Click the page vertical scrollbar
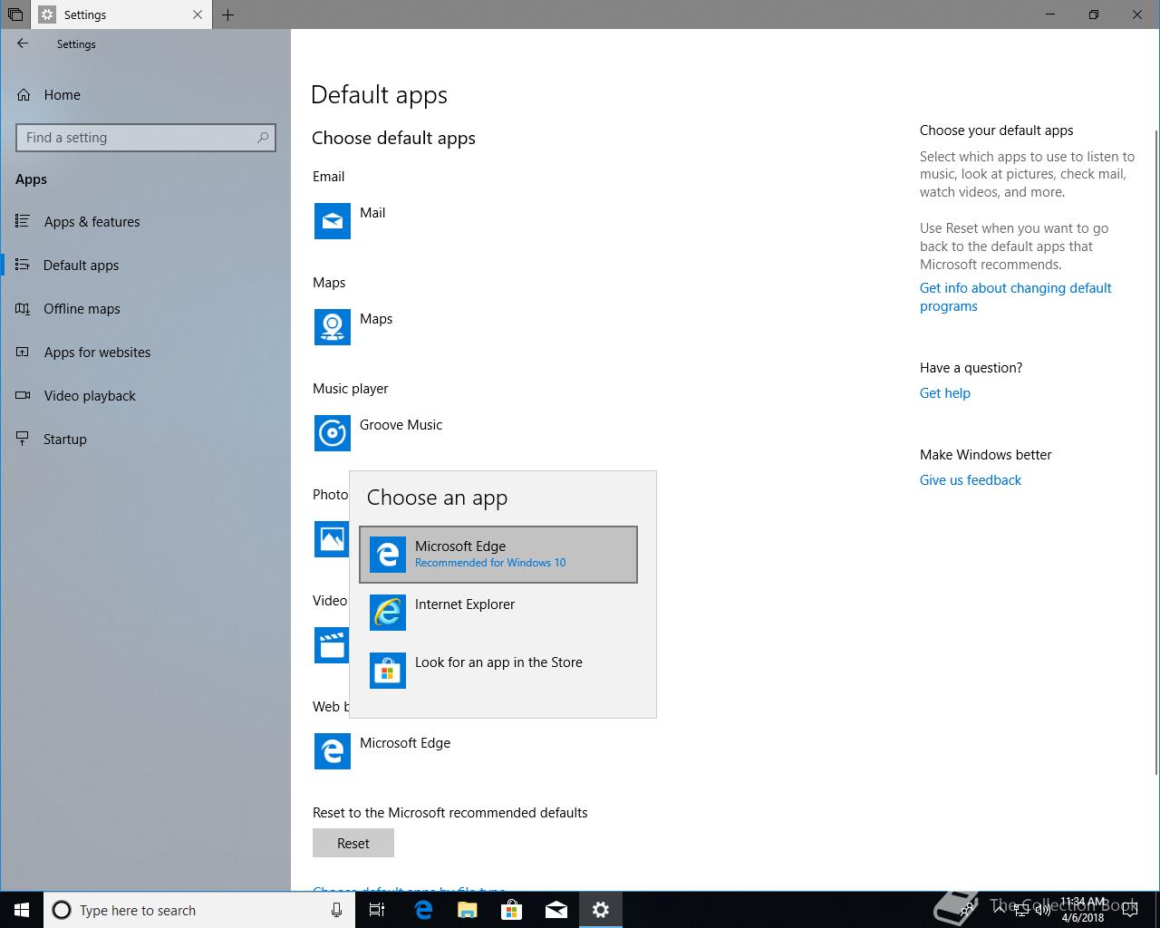This screenshot has height=928, width=1160. [1155, 451]
